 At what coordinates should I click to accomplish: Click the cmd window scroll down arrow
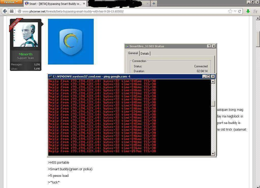pyautogui.click(x=213, y=153)
